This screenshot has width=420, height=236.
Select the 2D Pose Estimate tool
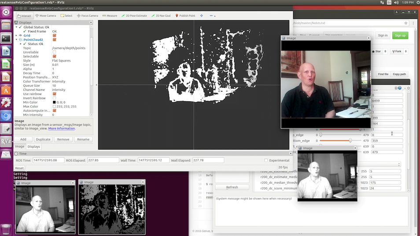(134, 16)
